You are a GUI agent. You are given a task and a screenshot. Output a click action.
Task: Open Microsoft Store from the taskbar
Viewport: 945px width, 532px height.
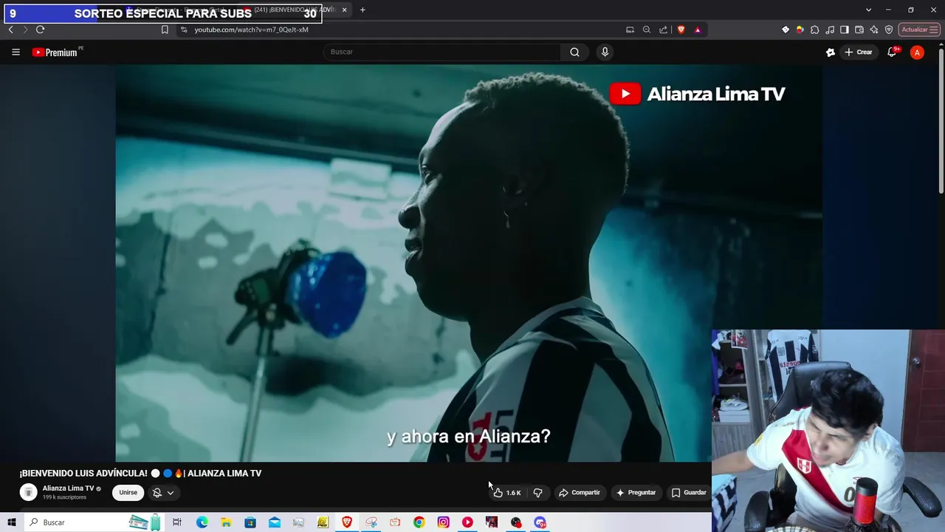coord(250,522)
